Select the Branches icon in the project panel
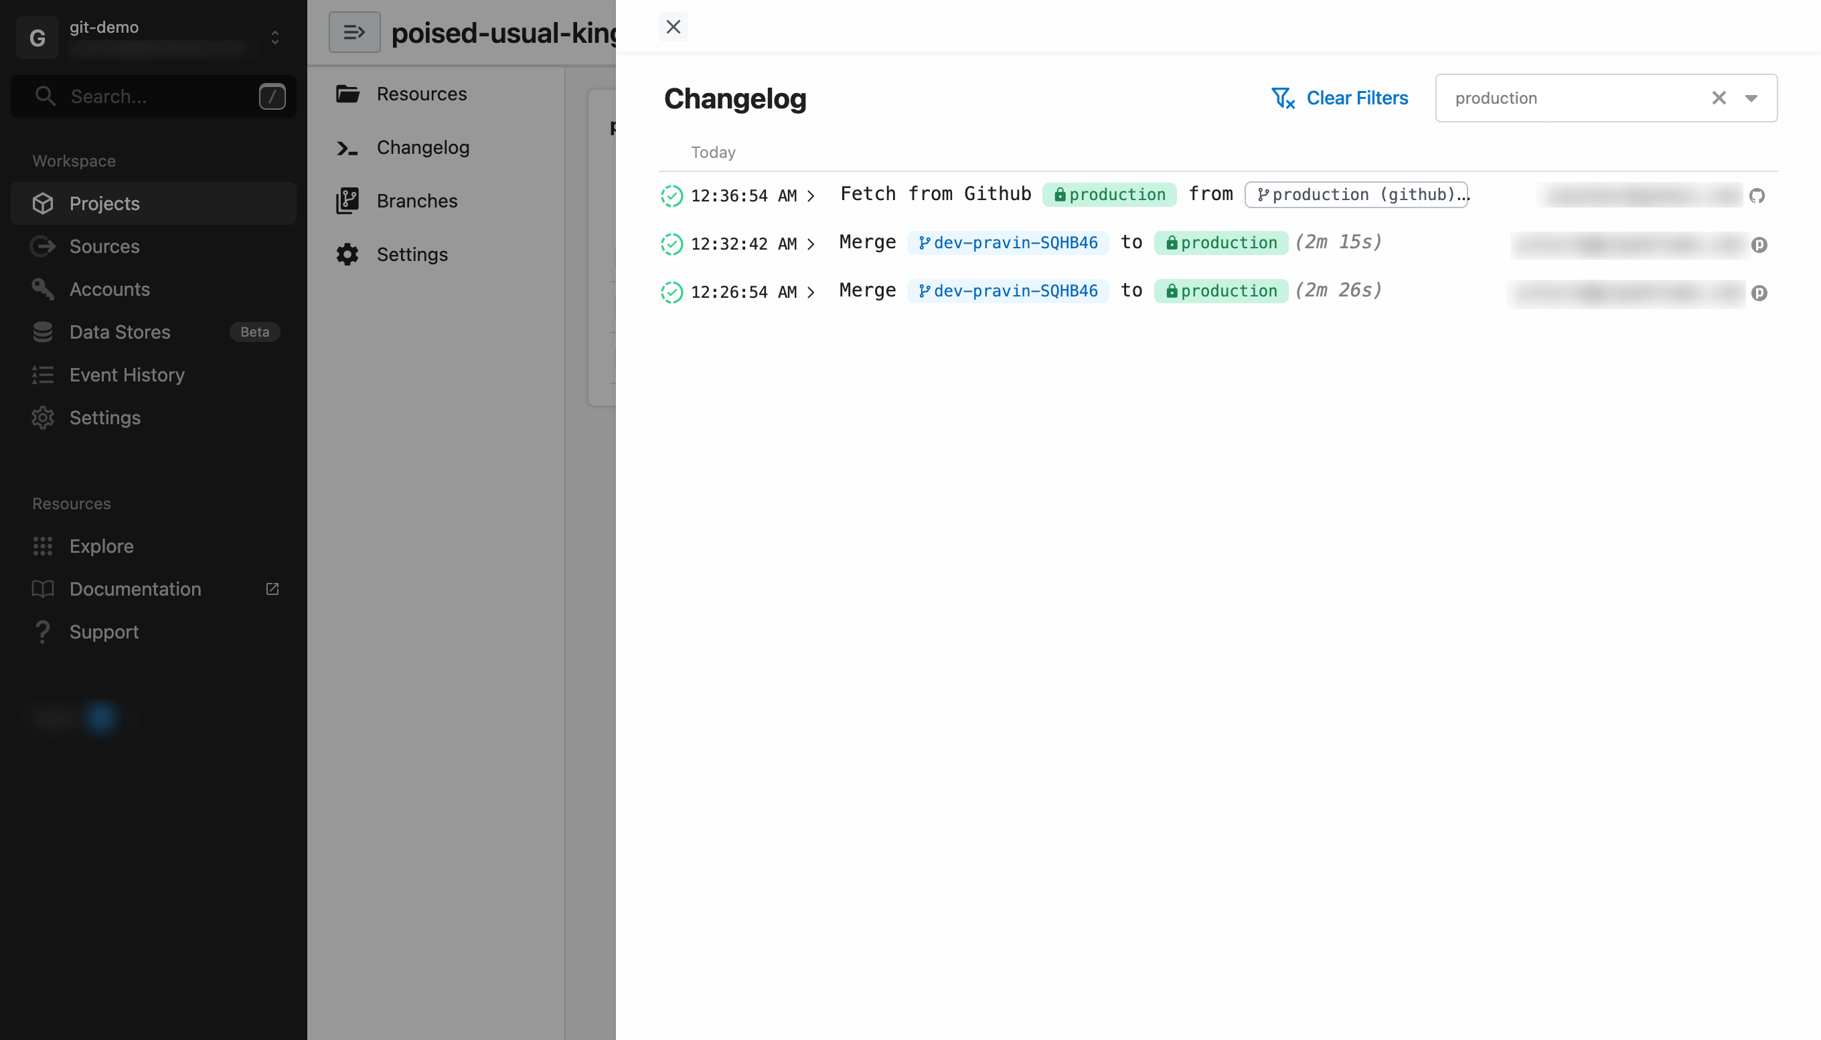 click(348, 201)
